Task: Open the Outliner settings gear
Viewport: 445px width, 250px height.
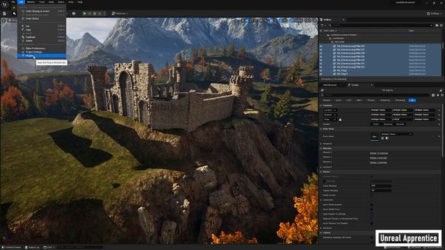Action: coord(442,25)
